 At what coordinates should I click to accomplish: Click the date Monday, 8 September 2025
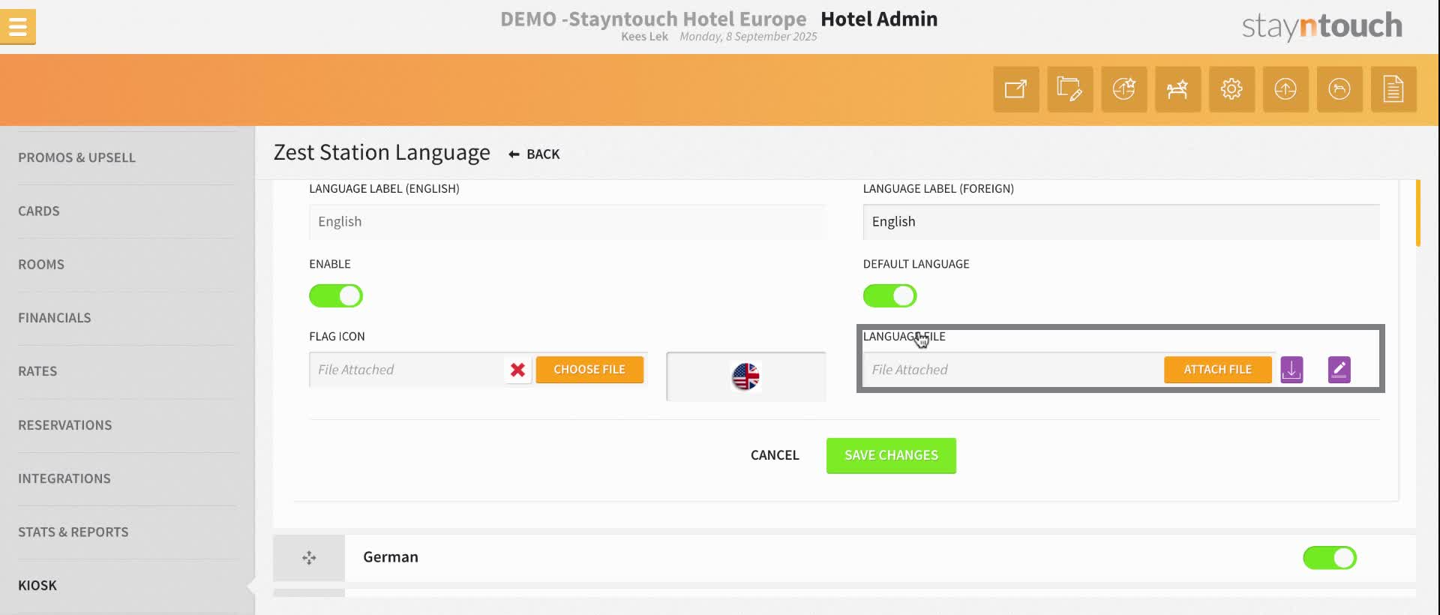(748, 37)
